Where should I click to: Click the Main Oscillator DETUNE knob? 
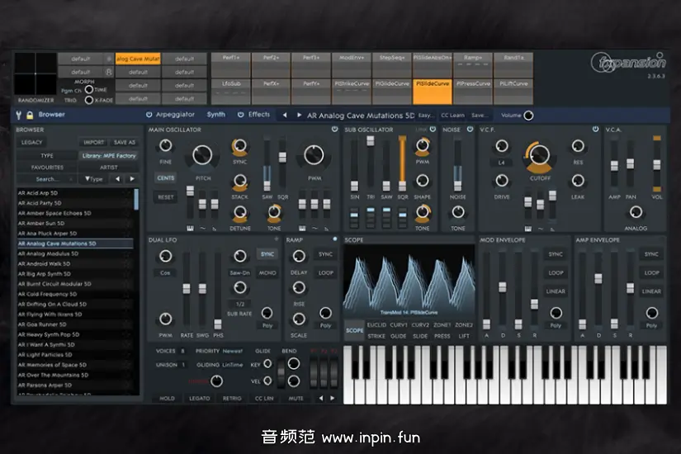coord(239,212)
